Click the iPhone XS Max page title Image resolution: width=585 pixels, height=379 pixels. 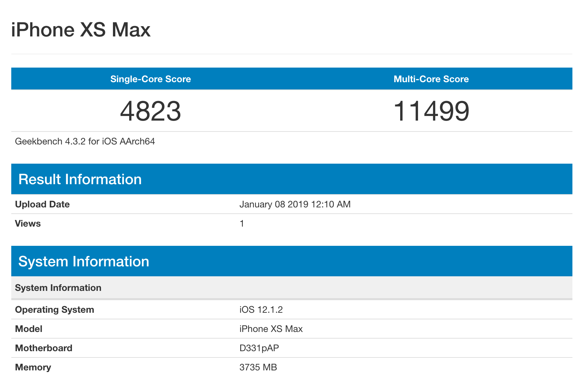(x=81, y=30)
